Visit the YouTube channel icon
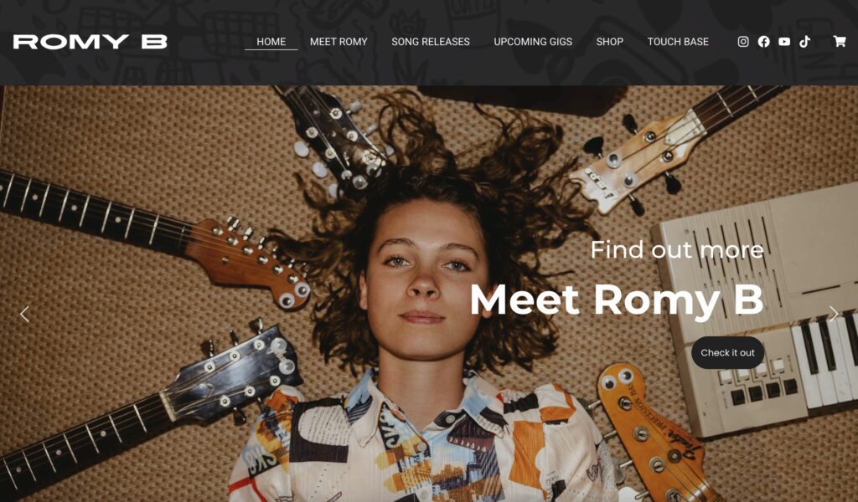This screenshot has width=858, height=502. tap(784, 42)
